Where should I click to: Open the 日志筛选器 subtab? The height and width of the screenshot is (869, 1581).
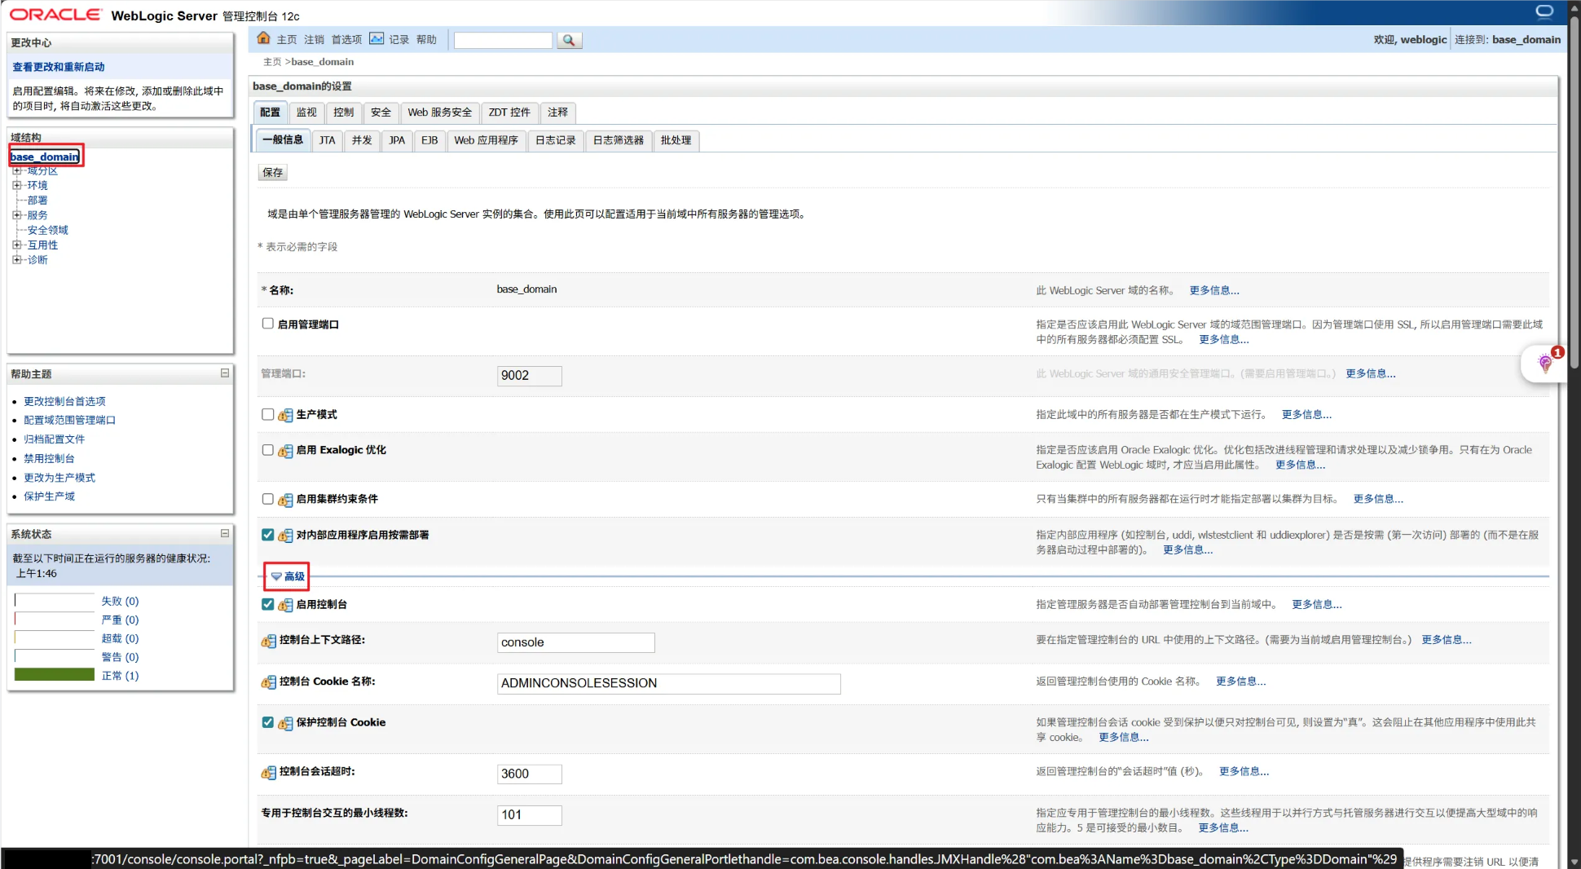coord(619,140)
